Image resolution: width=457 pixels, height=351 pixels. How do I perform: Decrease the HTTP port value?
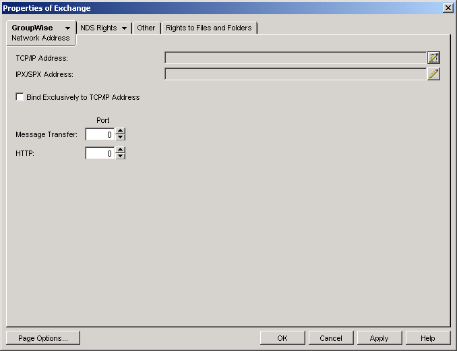click(121, 157)
